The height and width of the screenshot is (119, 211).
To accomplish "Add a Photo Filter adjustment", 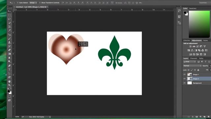I will pos(199,50).
